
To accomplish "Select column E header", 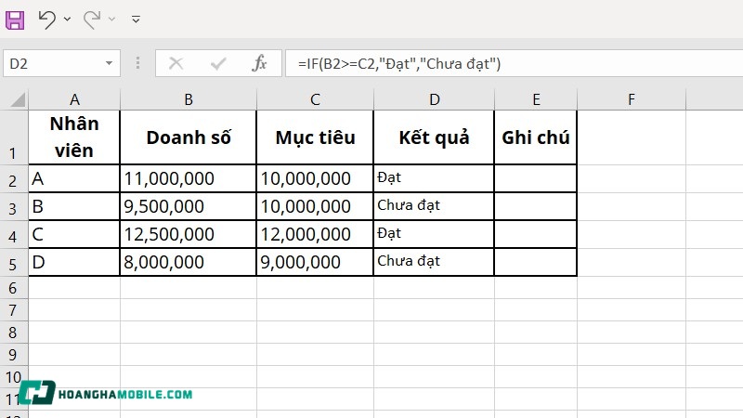I will click(x=536, y=99).
